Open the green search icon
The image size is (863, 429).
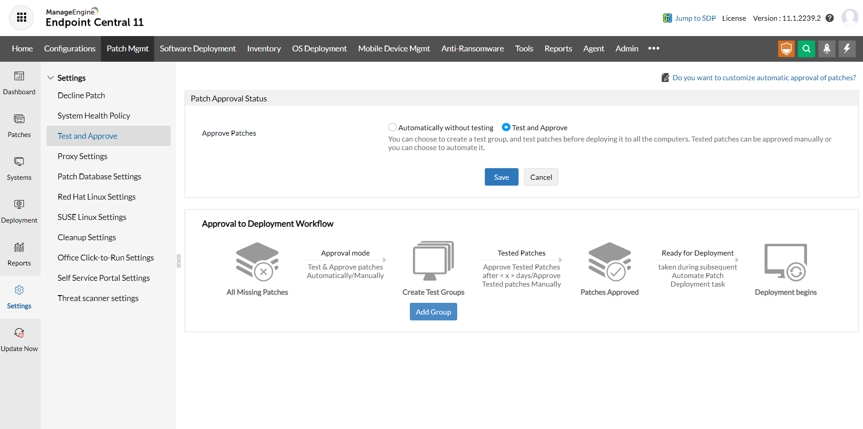807,49
